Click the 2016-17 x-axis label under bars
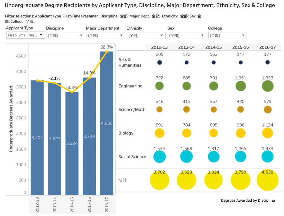The width and height of the screenshot is (284, 216). pos(107,205)
